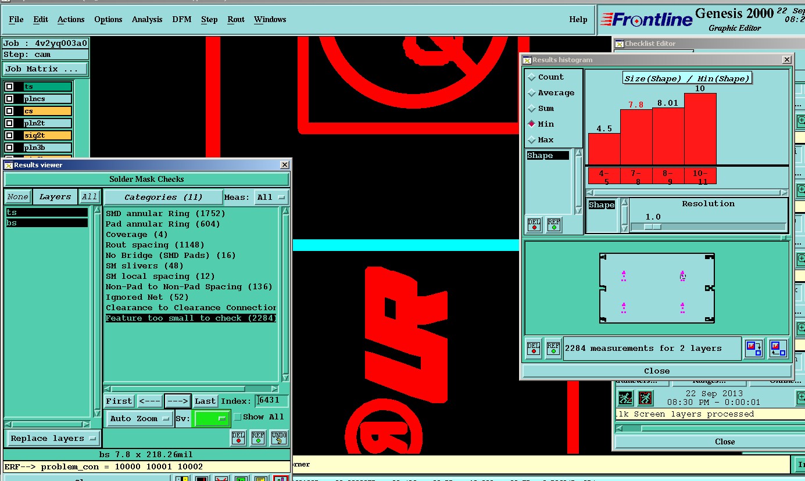This screenshot has width=805, height=481.
Task: Click the None layers button
Action: (x=17, y=197)
